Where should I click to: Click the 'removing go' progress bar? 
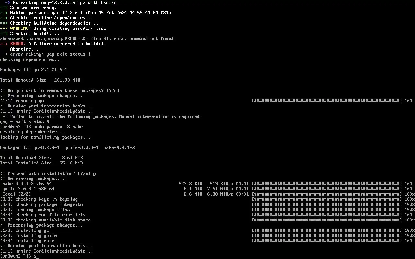coord(327,101)
